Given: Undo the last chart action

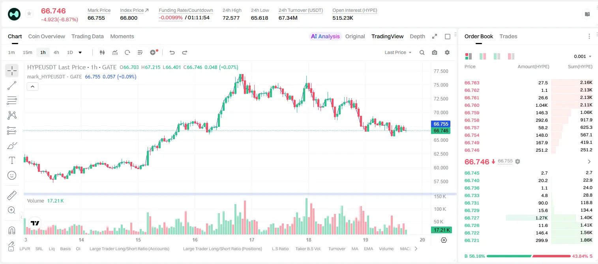Looking at the screenshot, I should [172, 52].
